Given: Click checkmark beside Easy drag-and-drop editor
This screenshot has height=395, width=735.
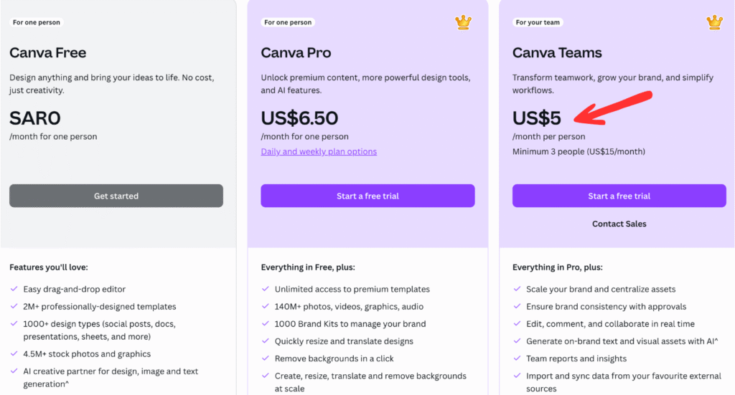Looking at the screenshot, I should coord(14,289).
